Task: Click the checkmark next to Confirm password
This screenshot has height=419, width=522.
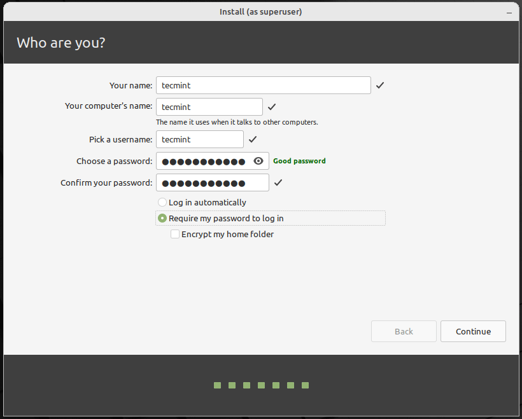Action: pyautogui.click(x=278, y=183)
